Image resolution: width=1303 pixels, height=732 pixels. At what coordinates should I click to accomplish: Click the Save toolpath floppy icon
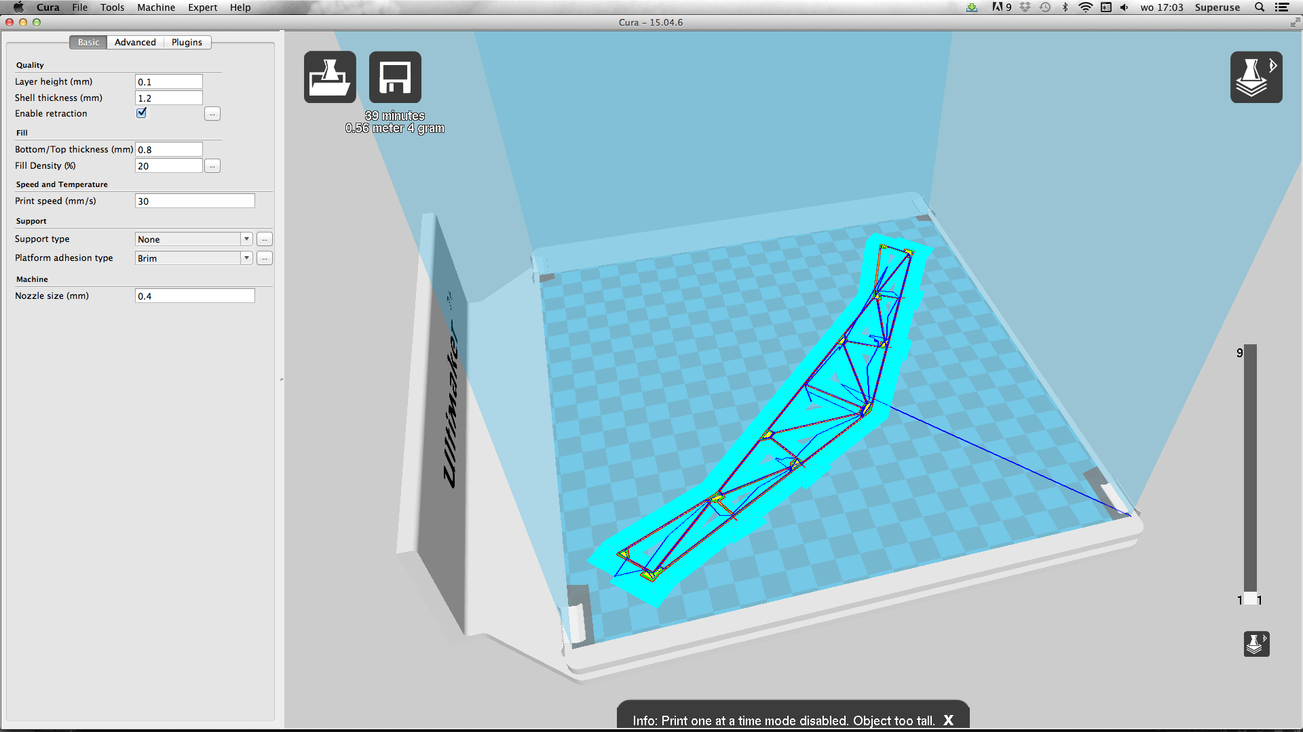pyautogui.click(x=395, y=77)
